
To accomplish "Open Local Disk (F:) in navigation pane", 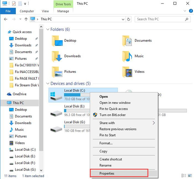I will pos(25,163).
